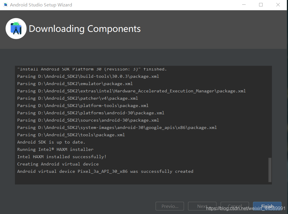Viewport: 288px width, 214px height.
Task: Click log line with Hardware_Accelerated_Execution_Manager path
Action: point(131,91)
